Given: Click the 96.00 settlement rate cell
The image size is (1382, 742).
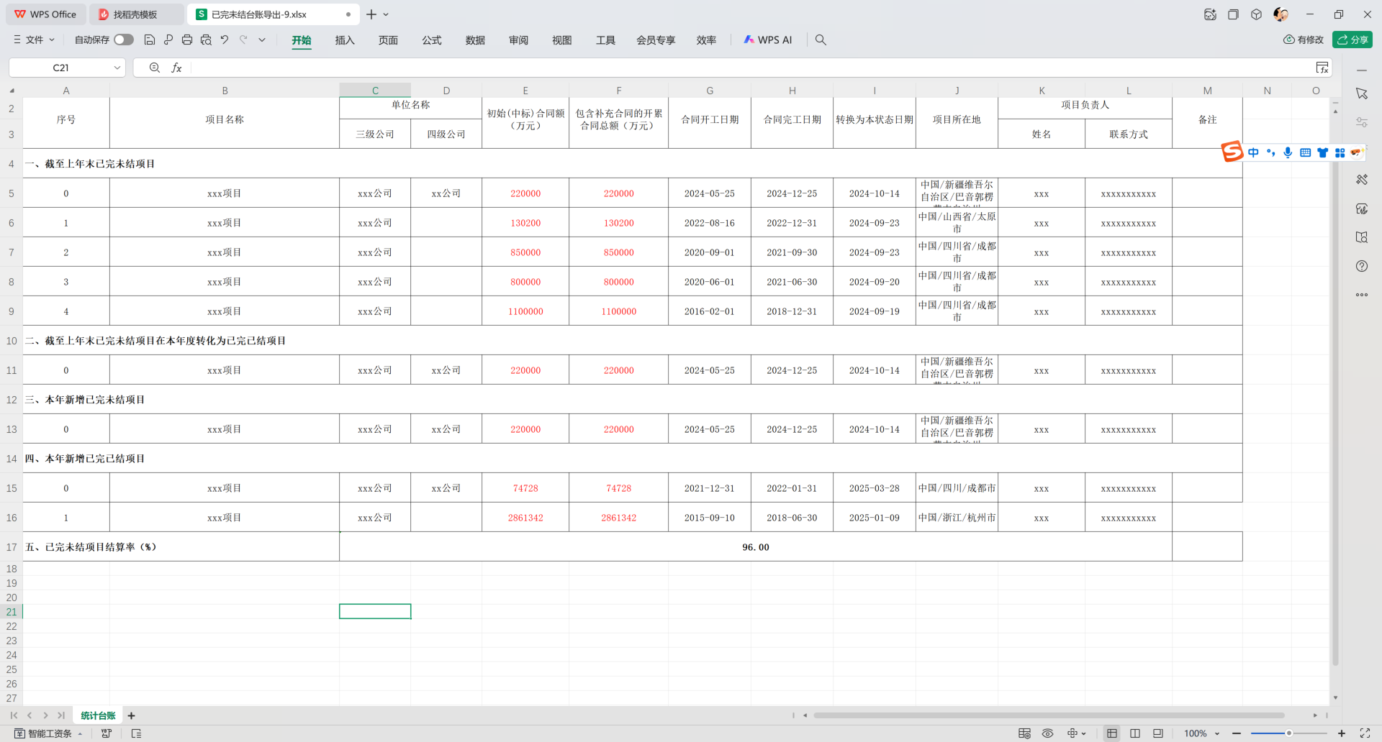Looking at the screenshot, I should tap(756, 547).
